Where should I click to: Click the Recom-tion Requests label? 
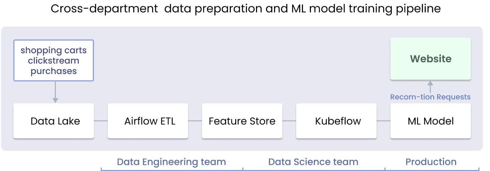430,97
